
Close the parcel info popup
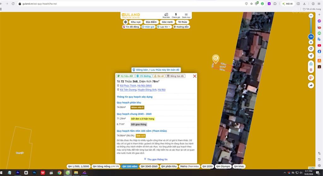195,76
